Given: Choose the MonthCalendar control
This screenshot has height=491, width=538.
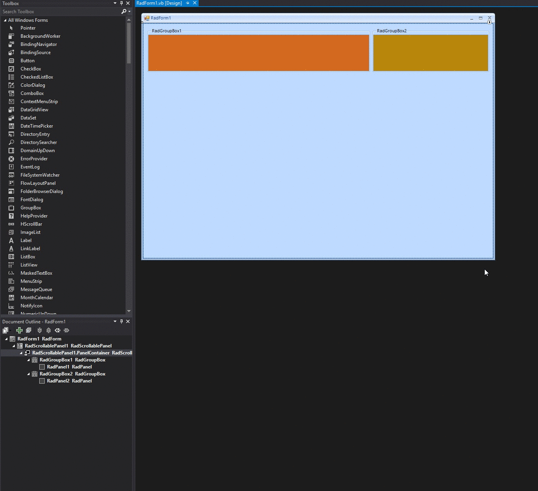Looking at the screenshot, I should click(x=37, y=298).
